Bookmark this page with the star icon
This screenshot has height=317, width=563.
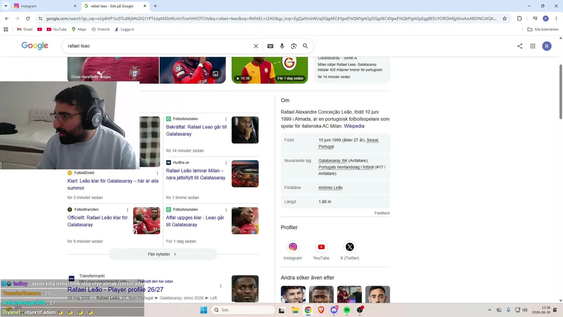[x=505, y=18]
